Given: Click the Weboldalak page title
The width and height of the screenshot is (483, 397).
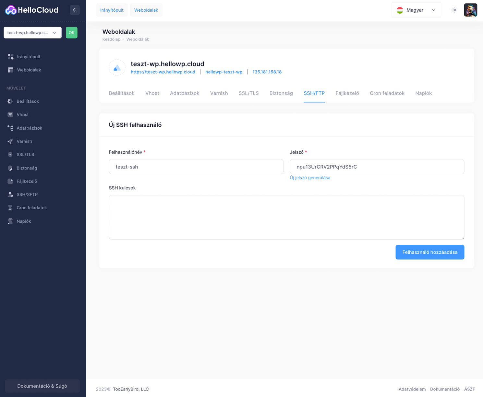Looking at the screenshot, I should [119, 32].
